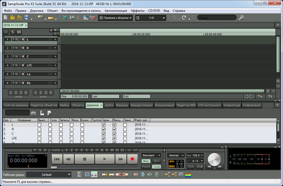Toggle Record checkbox for track C
The height and width of the screenshot is (186, 283).
pyautogui.click(x=61, y=134)
